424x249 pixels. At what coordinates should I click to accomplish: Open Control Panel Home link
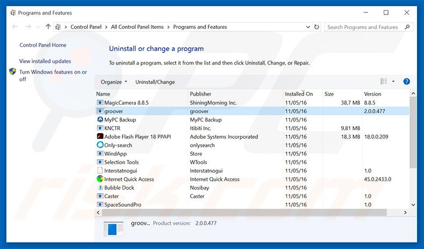tap(43, 45)
